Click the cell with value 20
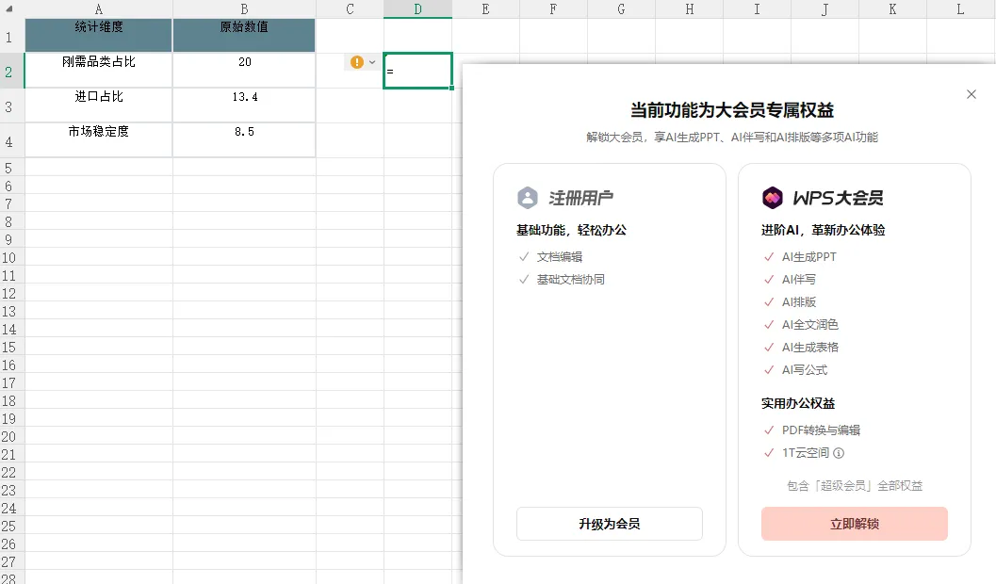 [244, 70]
